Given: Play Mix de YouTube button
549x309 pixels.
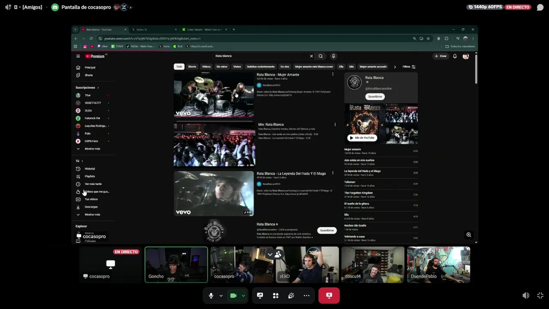Looking at the screenshot, I should point(362,138).
